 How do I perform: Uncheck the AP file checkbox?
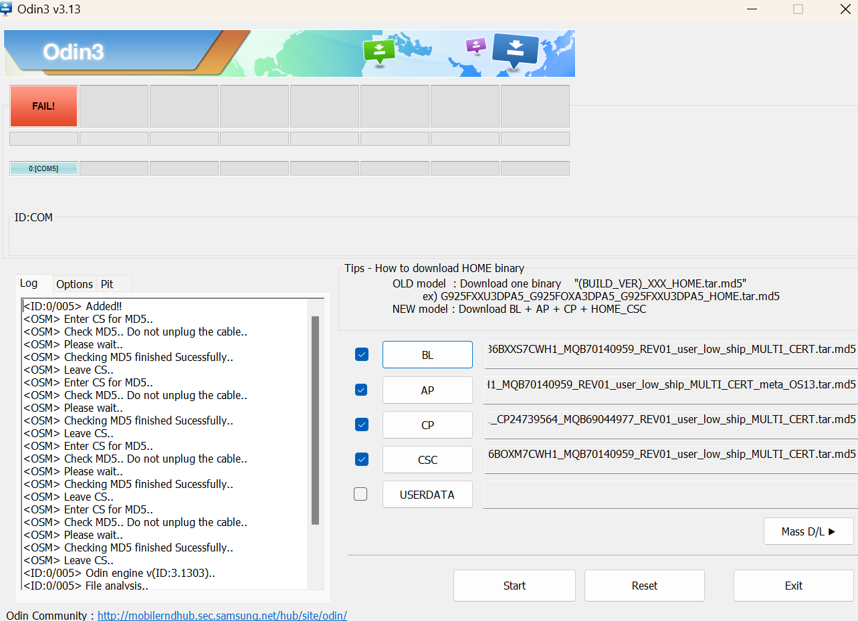point(362,390)
